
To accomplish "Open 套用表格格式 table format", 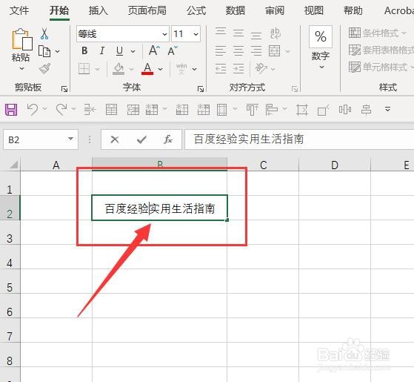I will click(x=381, y=50).
